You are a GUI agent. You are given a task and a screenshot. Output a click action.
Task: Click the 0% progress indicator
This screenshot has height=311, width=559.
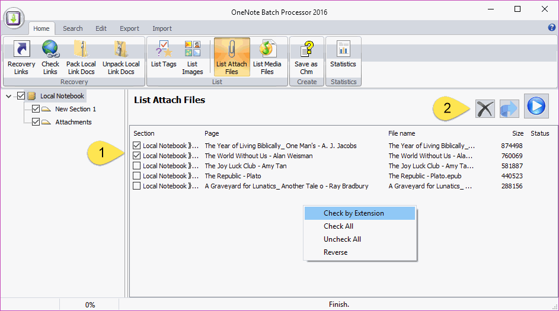point(90,305)
